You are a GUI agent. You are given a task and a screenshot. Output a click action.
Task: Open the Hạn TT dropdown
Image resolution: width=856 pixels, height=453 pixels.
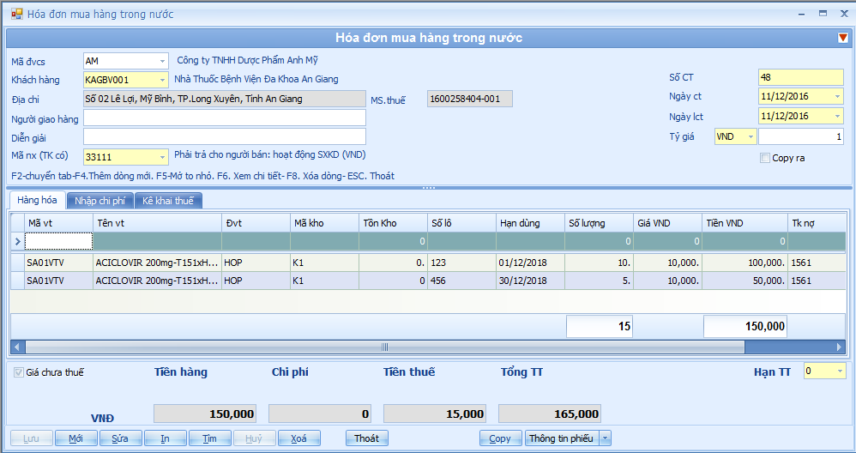pyautogui.click(x=839, y=371)
